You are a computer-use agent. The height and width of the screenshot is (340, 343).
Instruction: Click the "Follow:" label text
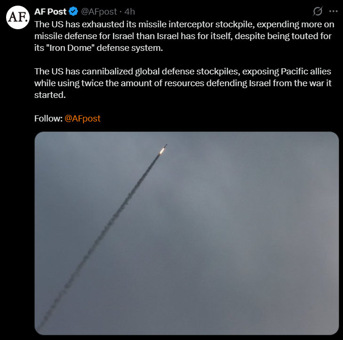(48, 119)
